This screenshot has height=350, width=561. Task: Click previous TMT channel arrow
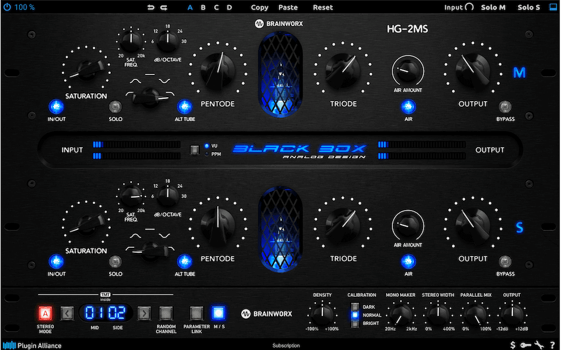(x=67, y=313)
